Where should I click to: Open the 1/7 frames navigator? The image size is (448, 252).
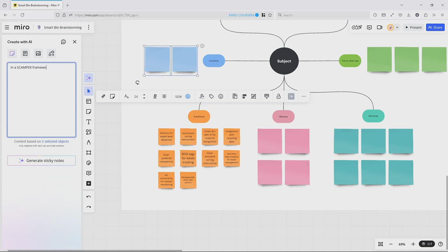(x=428, y=244)
